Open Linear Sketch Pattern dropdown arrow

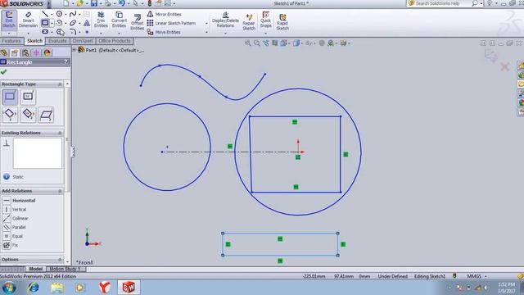pos(206,24)
